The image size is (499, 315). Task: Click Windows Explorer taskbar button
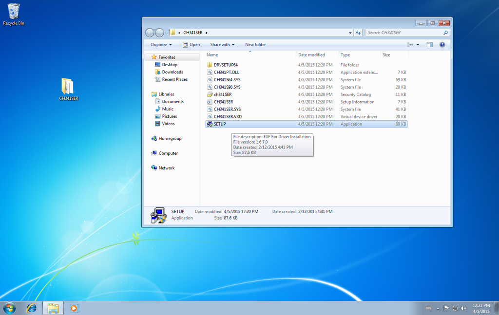pos(53,308)
